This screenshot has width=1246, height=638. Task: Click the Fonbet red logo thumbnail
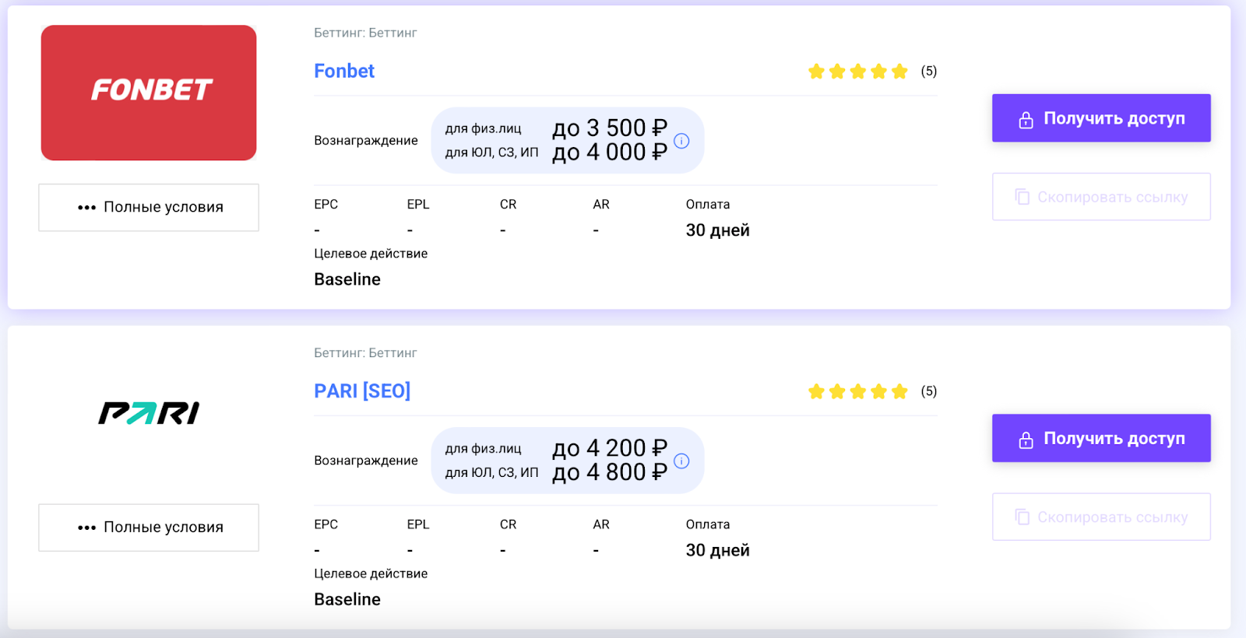pos(149,93)
